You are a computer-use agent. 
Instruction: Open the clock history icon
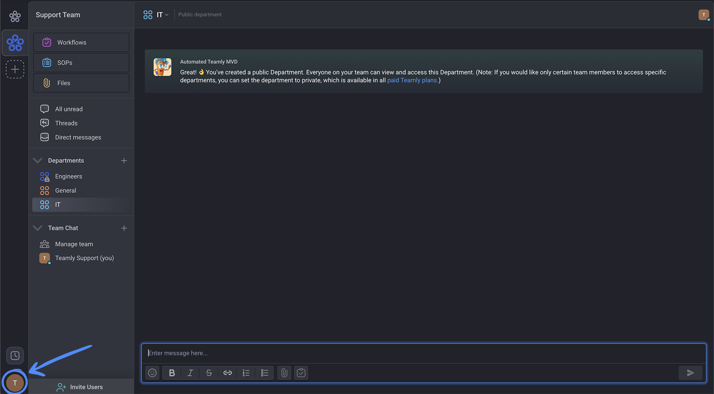15,355
